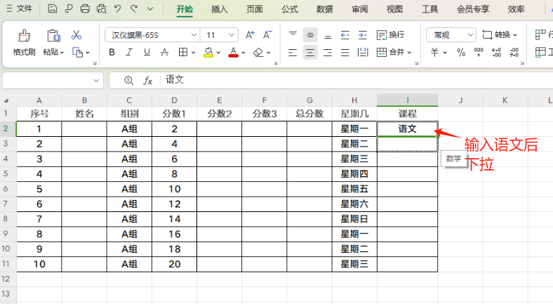Image resolution: width=553 pixels, height=304 pixels.
Task: Redo the last action
Action: [133, 8]
